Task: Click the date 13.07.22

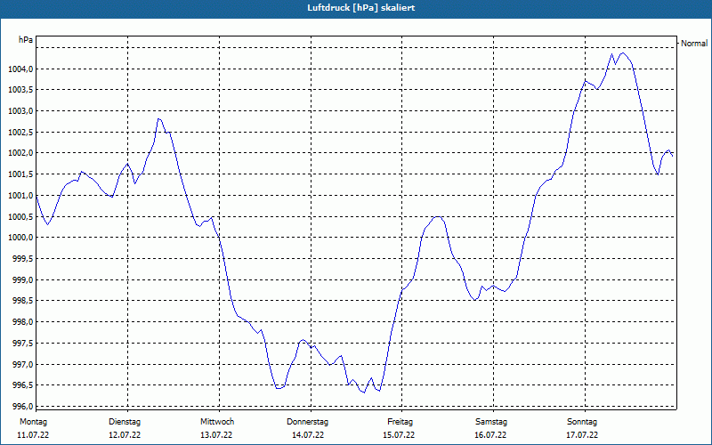Action: tap(216, 435)
